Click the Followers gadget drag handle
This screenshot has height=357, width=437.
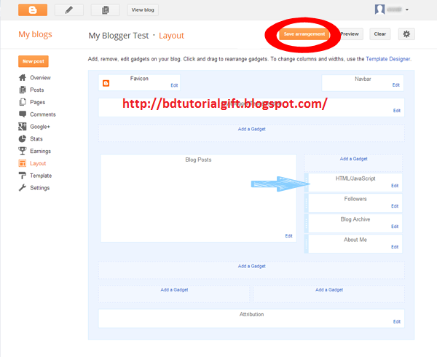point(307,203)
